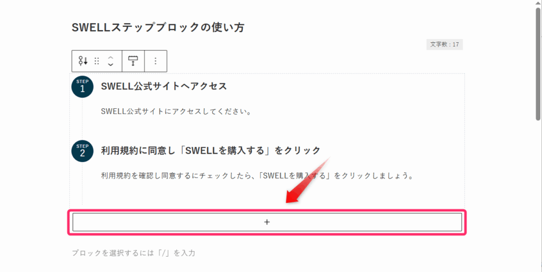Click the STEP 2 number badge
The height and width of the screenshot is (272, 542).
coord(82,151)
